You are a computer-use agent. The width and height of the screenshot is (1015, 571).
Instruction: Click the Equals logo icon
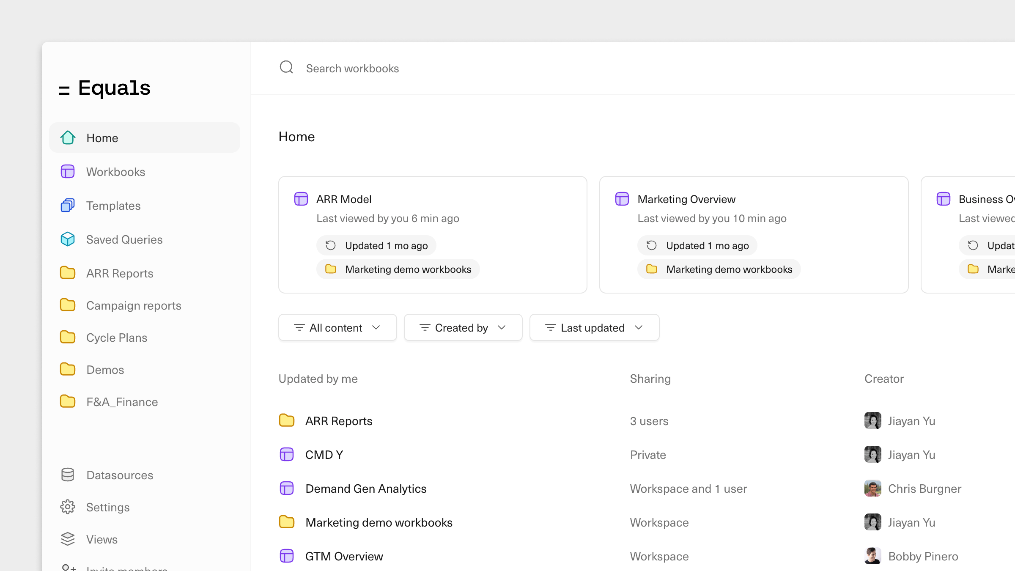click(64, 90)
